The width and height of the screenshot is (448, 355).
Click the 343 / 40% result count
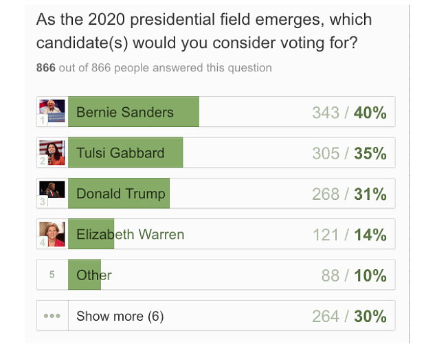pos(349,113)
